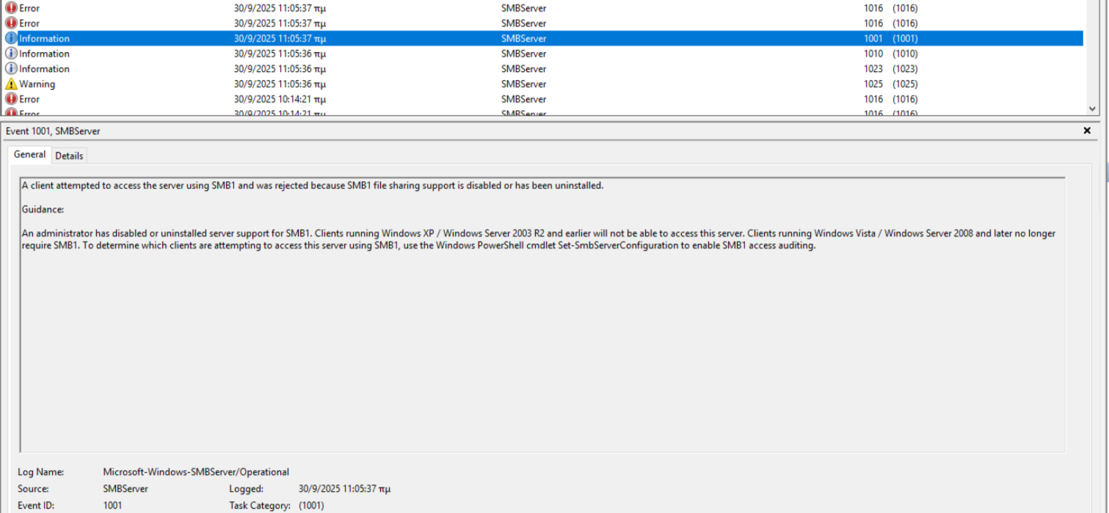Click event ID 1025 in the list
The image size is (1109, 513).
click(873, 84)
